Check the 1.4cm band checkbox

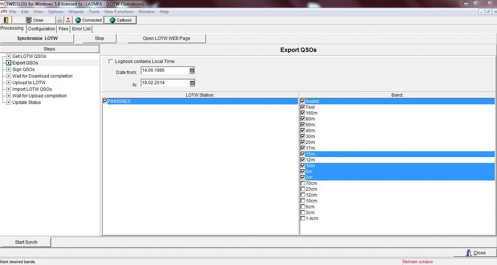pos(303,219)
